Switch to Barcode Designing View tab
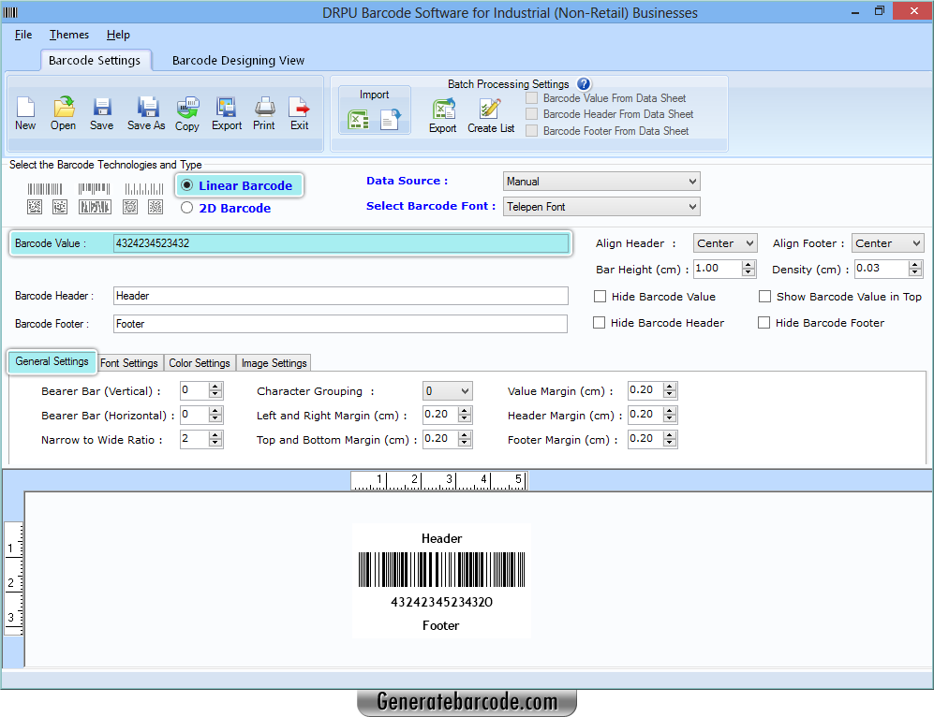Image resolution: width=934 pixels, height=717 pixels. 238,60
